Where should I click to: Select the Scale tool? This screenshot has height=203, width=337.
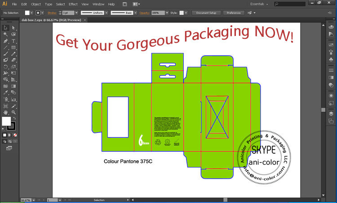point(13,67)
